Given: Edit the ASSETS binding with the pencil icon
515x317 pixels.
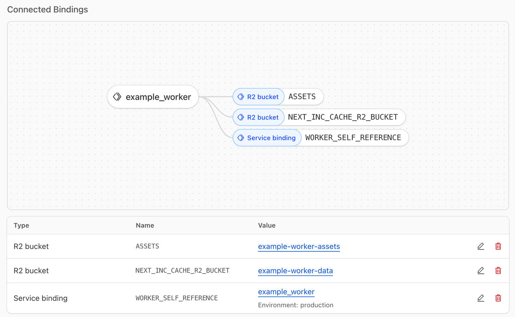Looking at the screenshot, I should point(480,246).
